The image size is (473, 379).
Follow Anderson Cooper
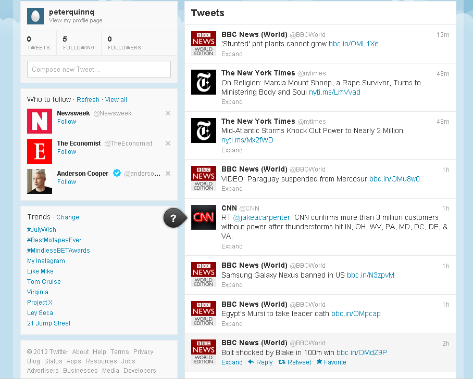tap(67, 182)
